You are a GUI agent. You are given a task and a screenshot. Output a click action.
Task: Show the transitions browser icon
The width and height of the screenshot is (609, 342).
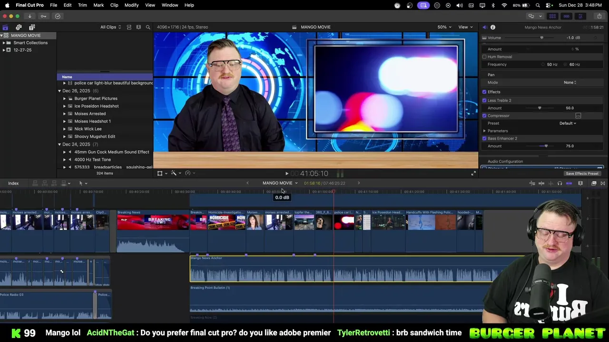pos(603,183)
